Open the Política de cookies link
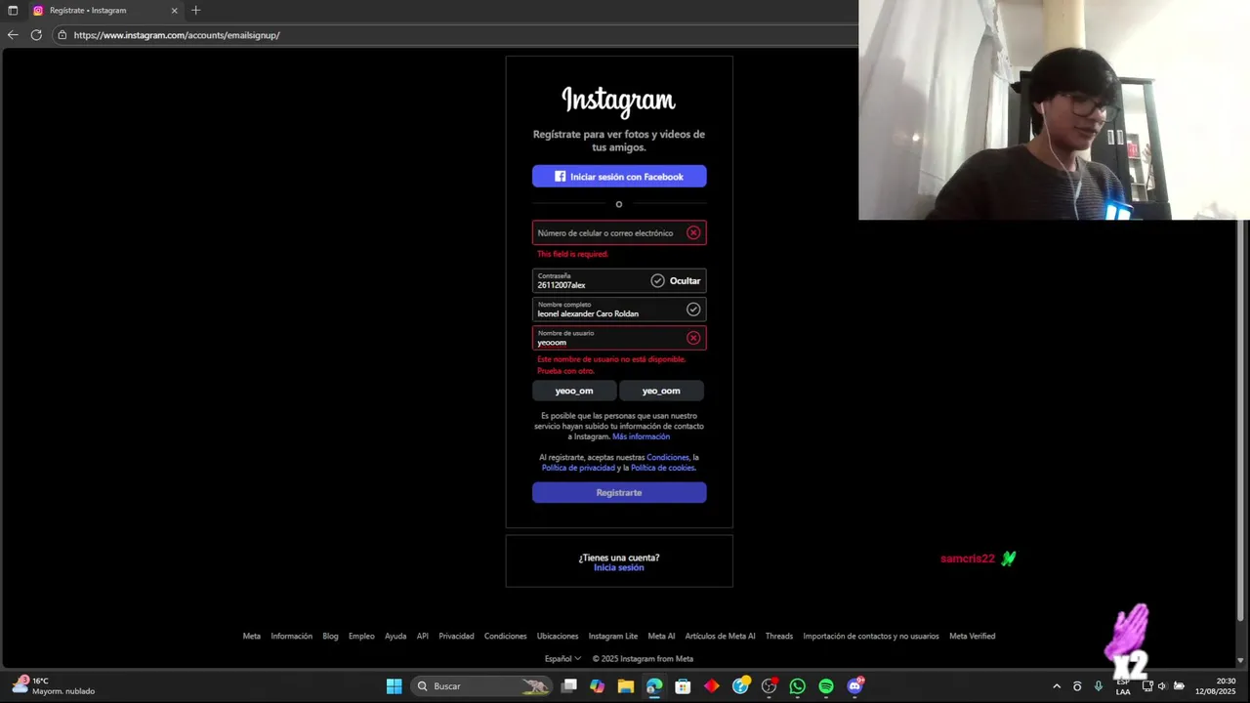 point(663,468)
